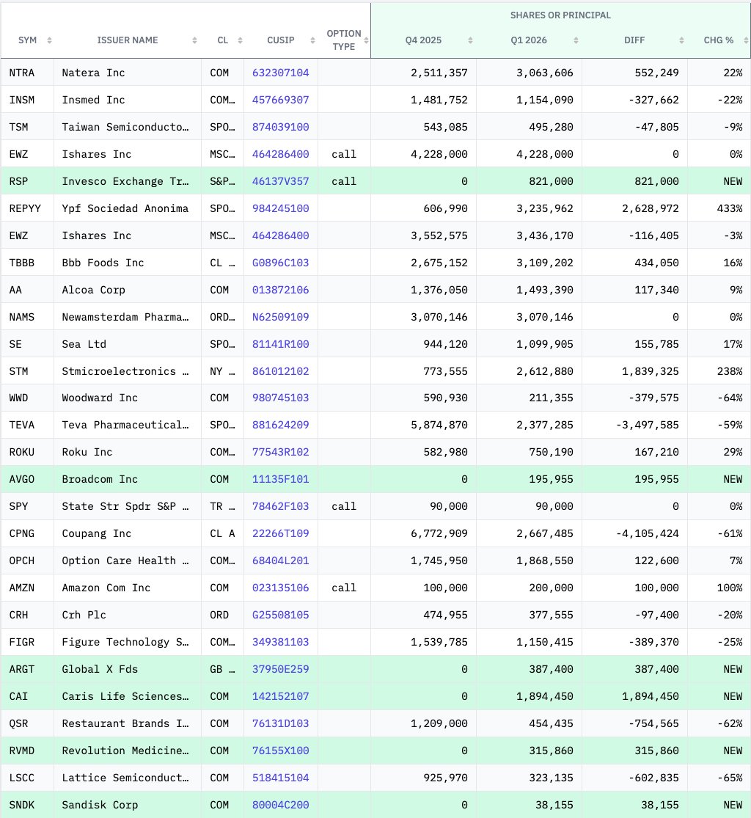The height and width of the screenshot is (818, 751).
Task: Click the SHARES OR PRINCIPAL header
Action: click(x=560, y=15)
